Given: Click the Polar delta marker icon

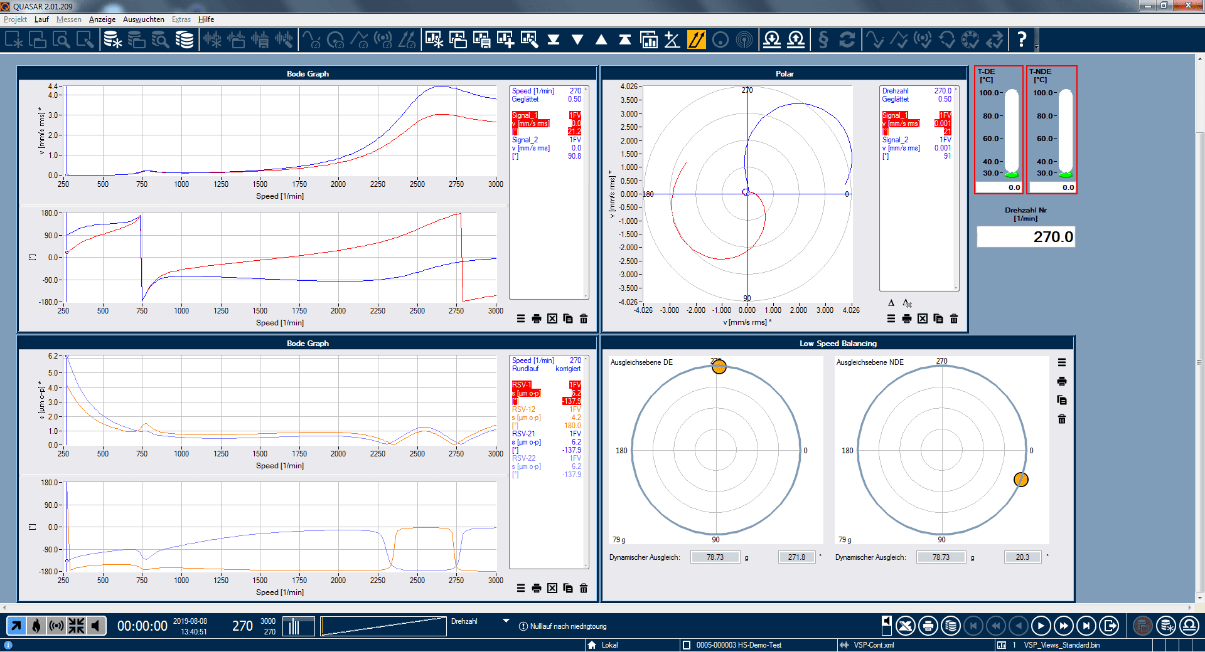Looking at the screenshot, I should 891,303.
